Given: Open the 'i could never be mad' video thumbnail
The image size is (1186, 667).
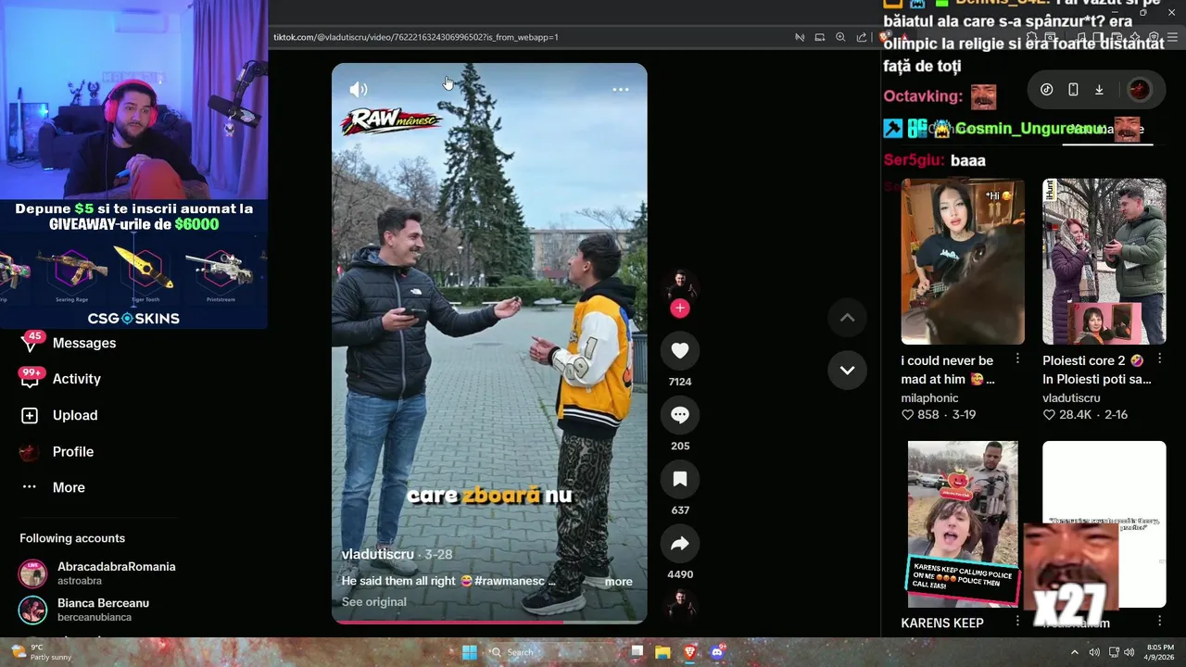Looking at the screenshot, I should (963, 261).
